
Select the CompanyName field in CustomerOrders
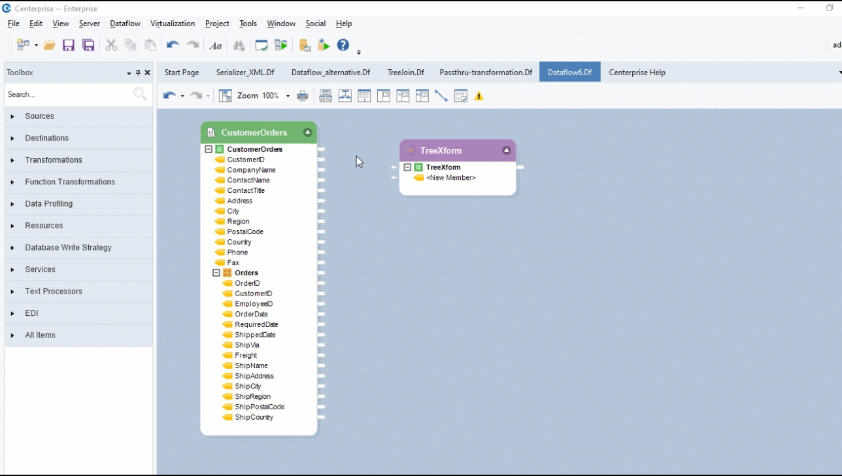point(251,170)
